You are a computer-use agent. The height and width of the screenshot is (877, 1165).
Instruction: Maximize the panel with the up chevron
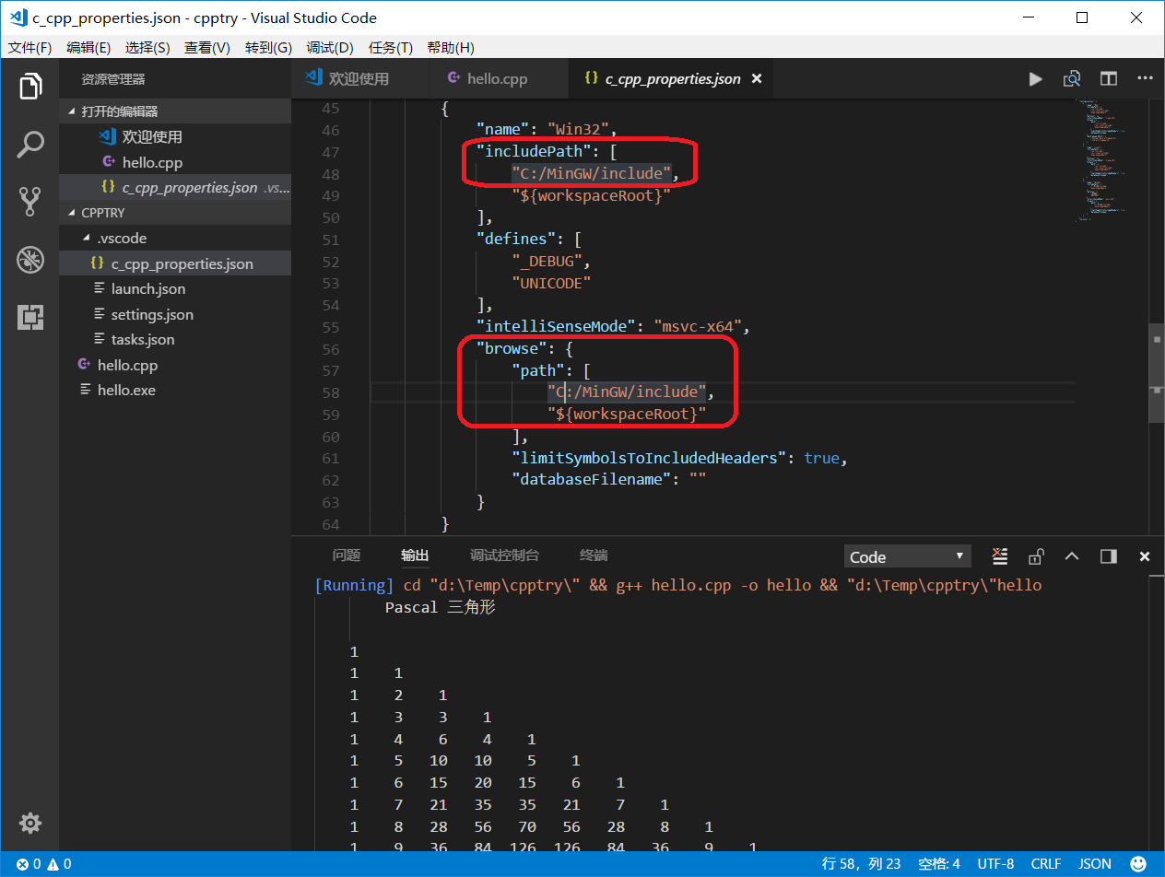(1072, 556)
